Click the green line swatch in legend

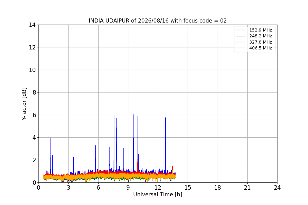coord(241,36)
